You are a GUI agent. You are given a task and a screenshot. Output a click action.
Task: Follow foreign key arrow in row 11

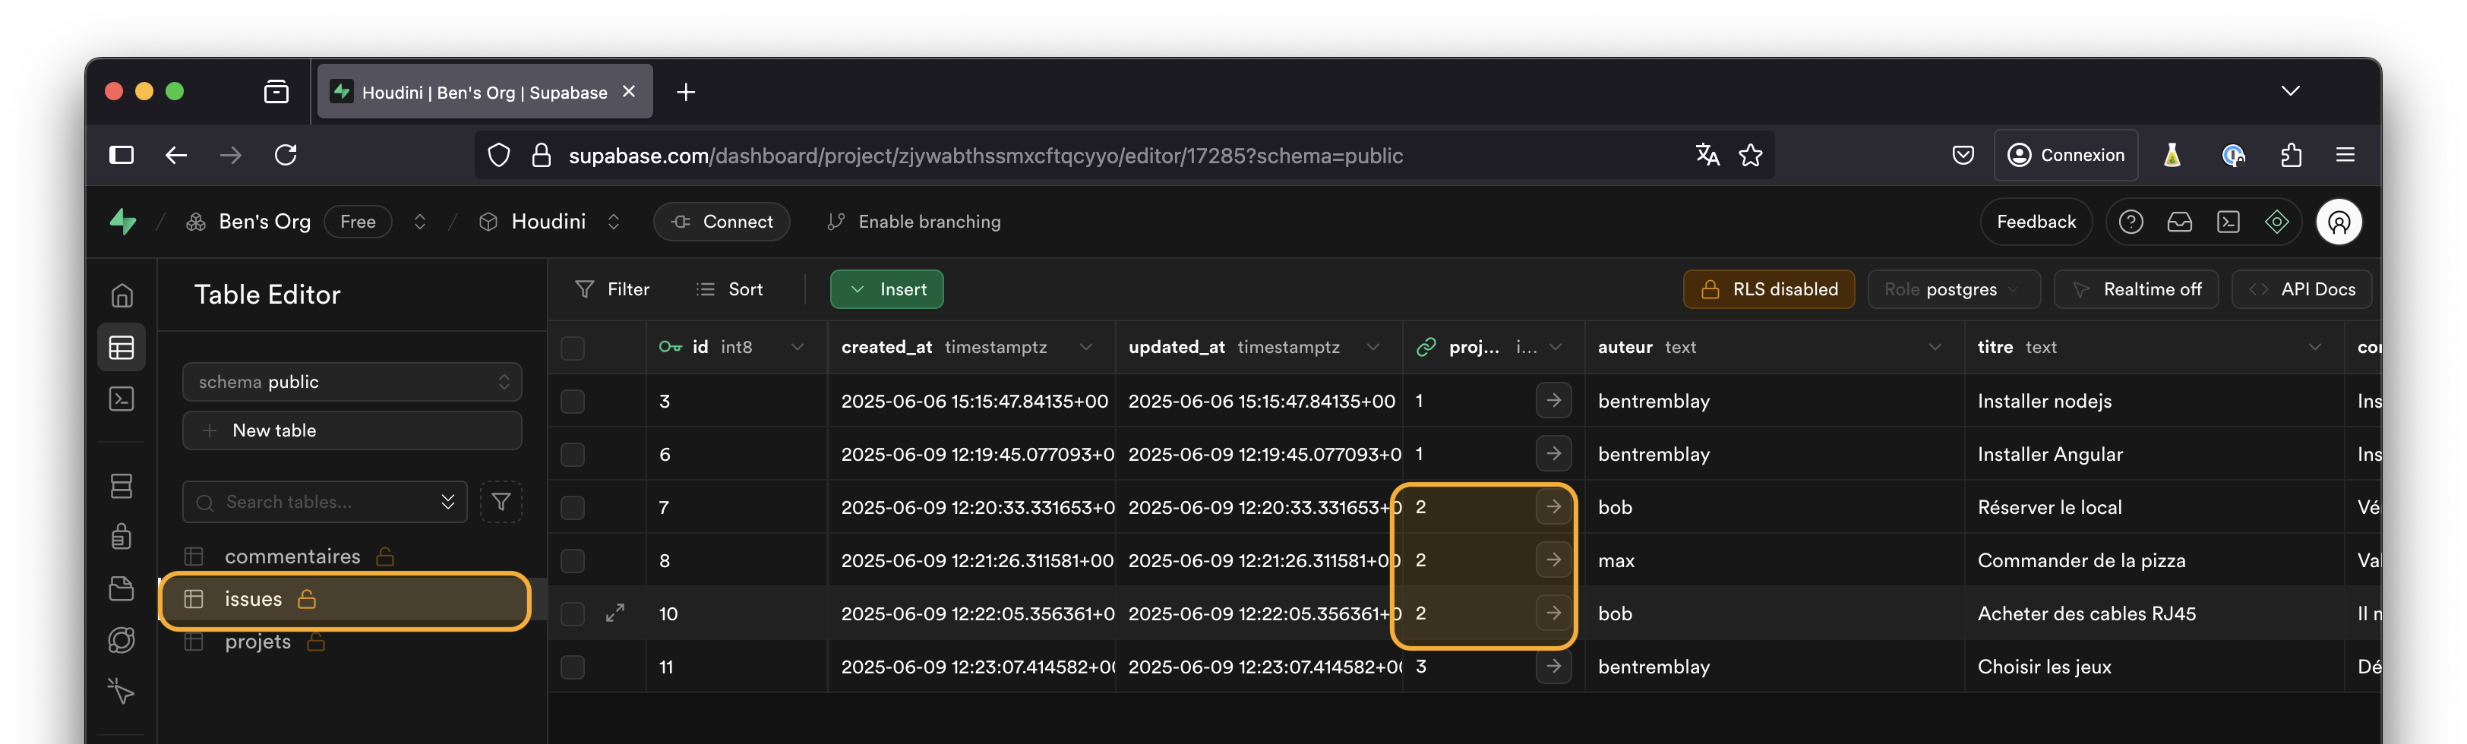click(1553, 666)
